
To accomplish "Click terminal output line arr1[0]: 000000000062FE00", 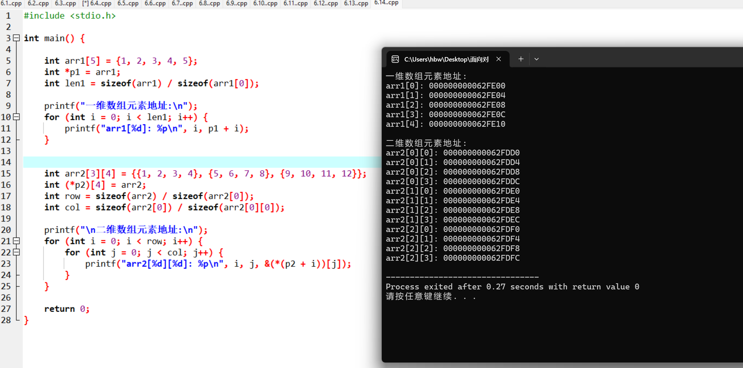I will click(x=445, y=86).
